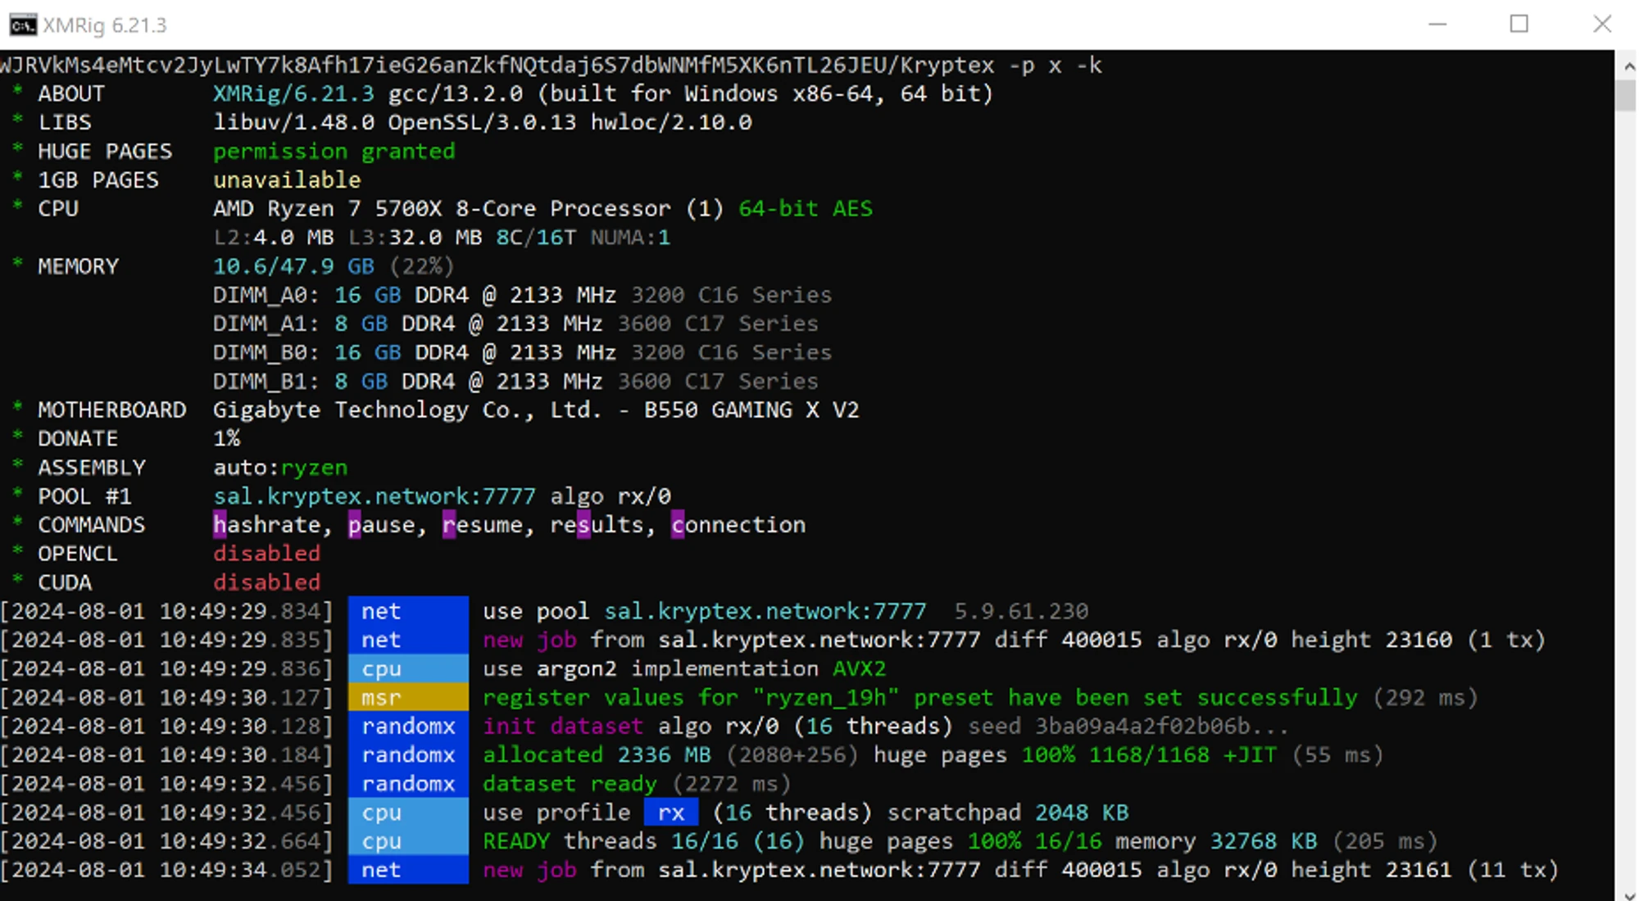Click the yellow 'msr' log tag
The width and height of the screenshot is (1639, 901).
(407, 698)
